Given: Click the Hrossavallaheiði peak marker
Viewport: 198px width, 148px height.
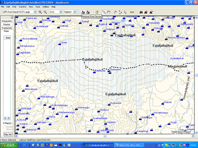Looking at the screenshot, I should tap(21, 40).
